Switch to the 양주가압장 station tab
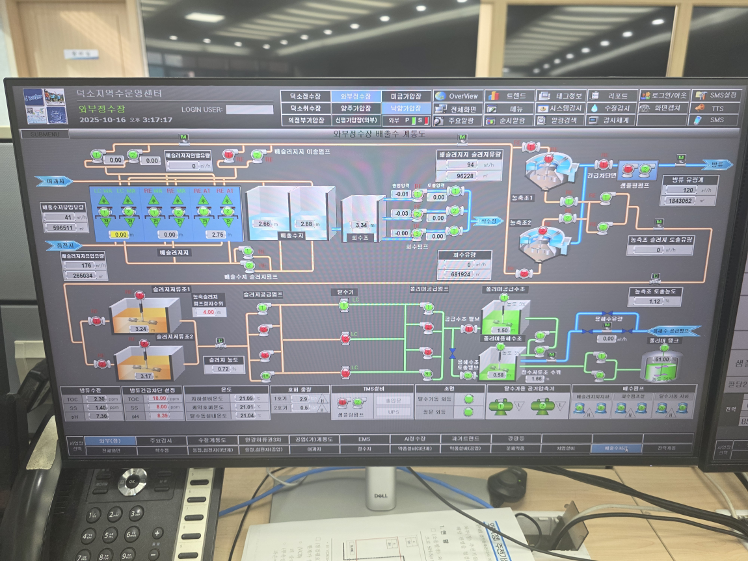The image size is (748, 561). [356, 109]
